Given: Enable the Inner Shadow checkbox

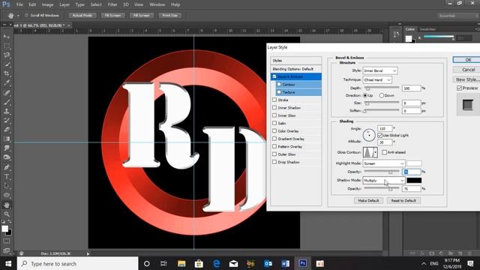Looking at the screenshot, I should 274,108.
